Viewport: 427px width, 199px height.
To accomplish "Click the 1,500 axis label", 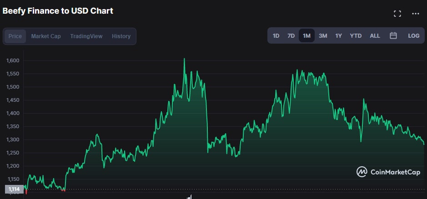I will (13, 87).
